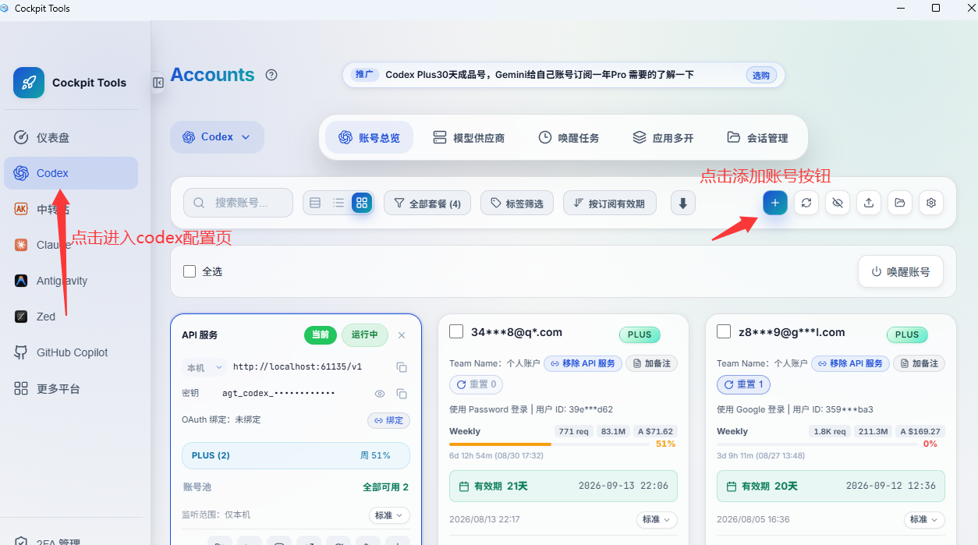This screenshot has width=978, height=545.
Task: Open the 标准 dropdown on the z8***9 card
Action: click(x=924, y=519)
